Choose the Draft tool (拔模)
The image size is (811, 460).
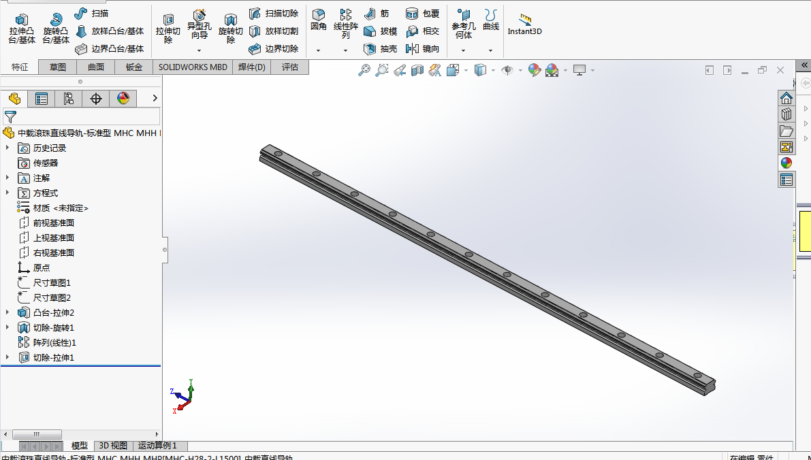pyautogui.click(x=380, y=31)
